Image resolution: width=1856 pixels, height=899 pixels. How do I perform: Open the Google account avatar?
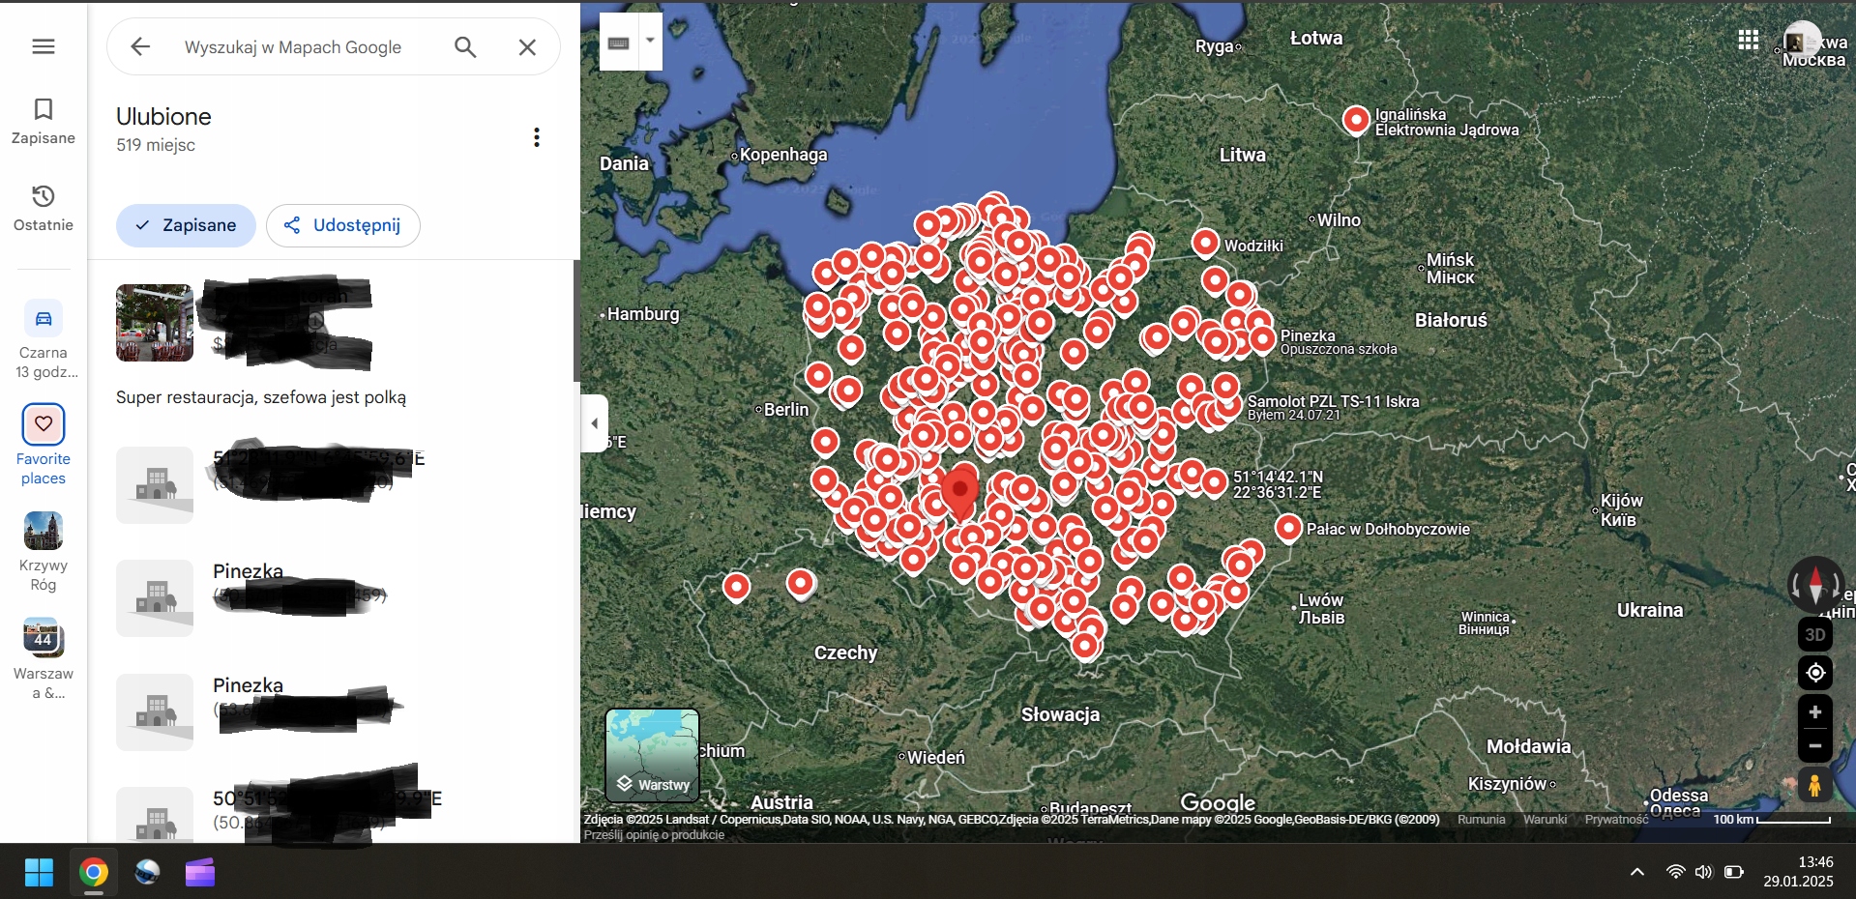pos(1801,40)
